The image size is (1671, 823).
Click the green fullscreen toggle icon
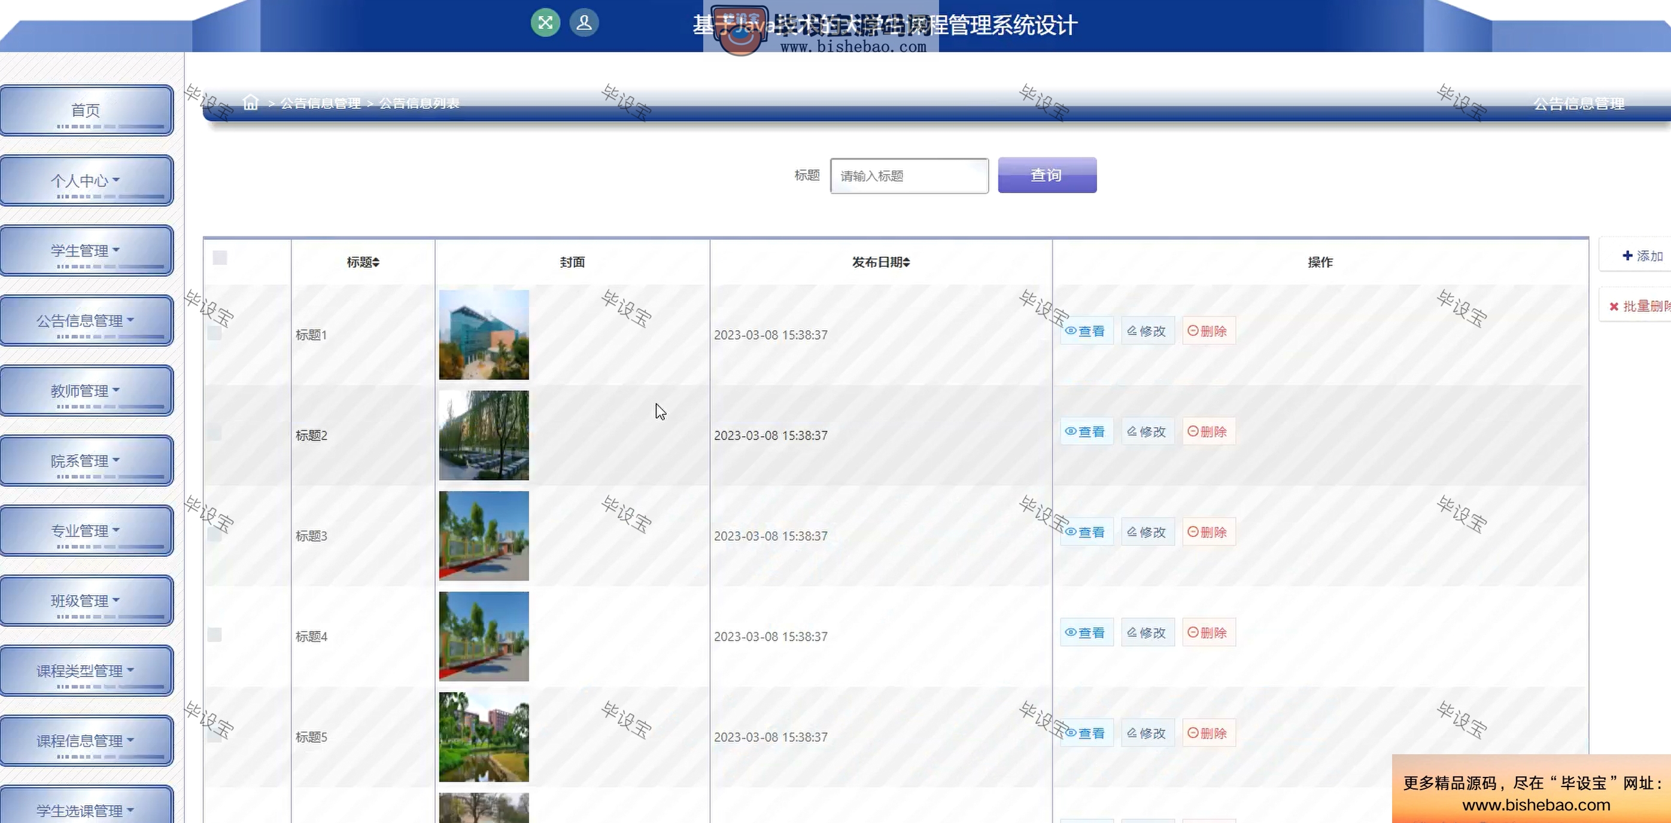click(x=546, y=23)
